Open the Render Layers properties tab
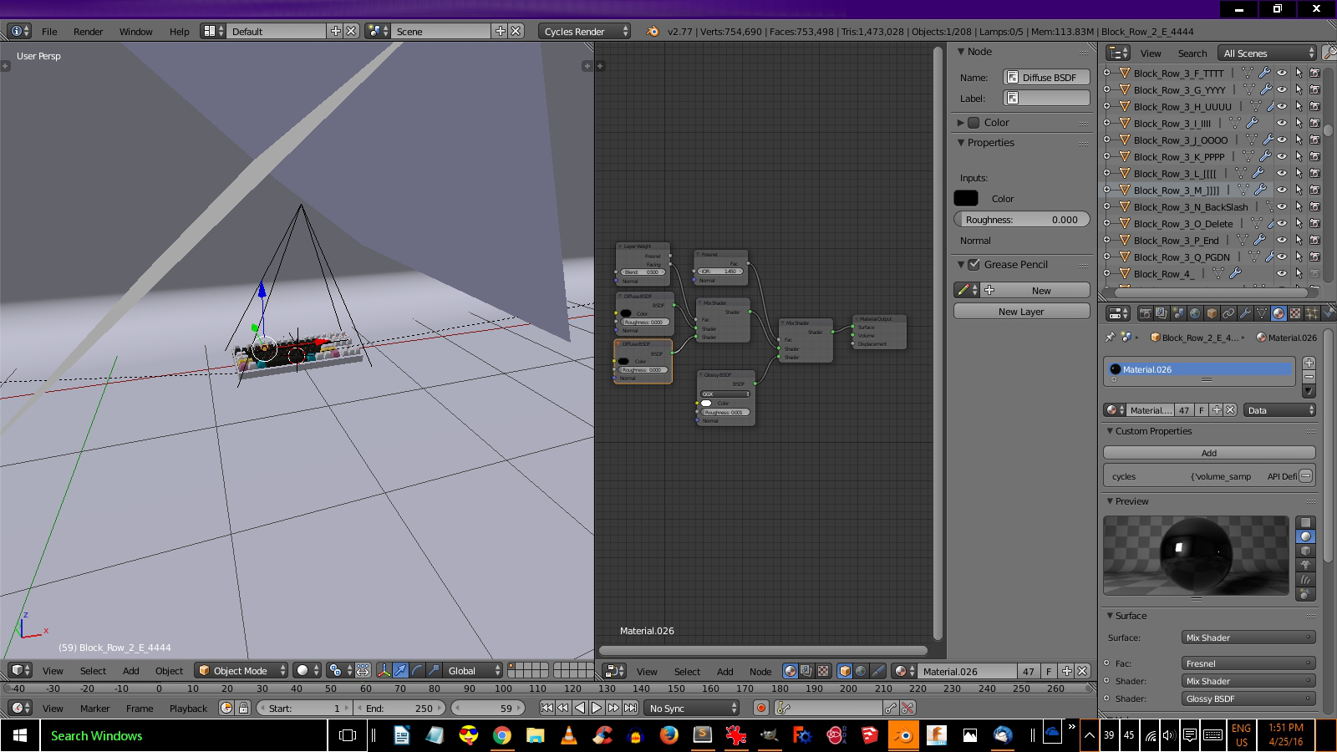 tap(1162, 313)
